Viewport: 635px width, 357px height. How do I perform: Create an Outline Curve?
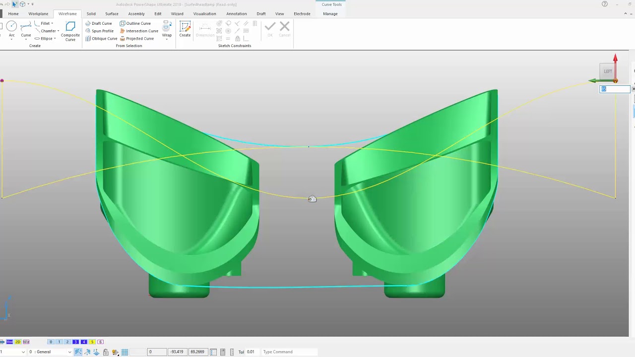click(135, 23)
